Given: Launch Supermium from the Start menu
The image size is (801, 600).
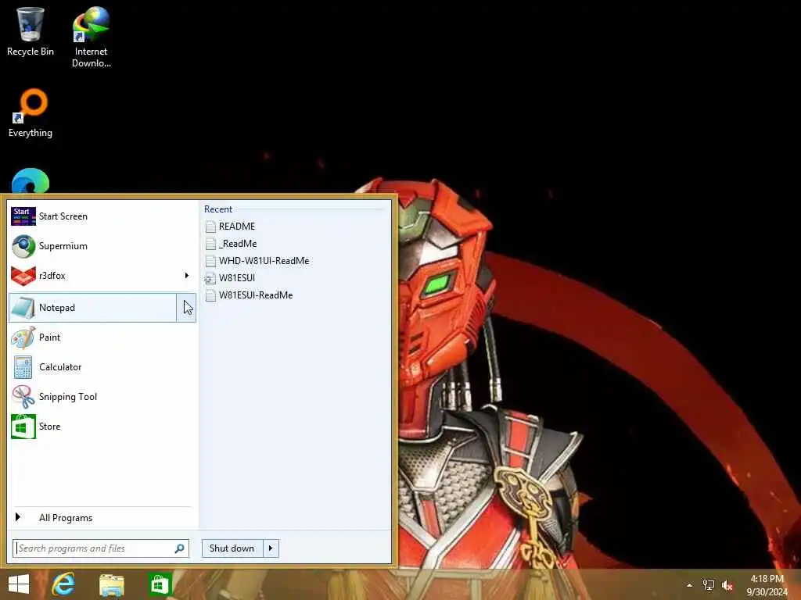Looking at the screenshot, I should click(102, 246).
